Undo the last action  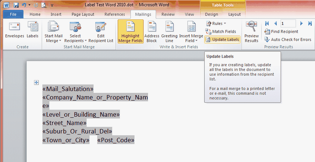(x=24, y=5)
